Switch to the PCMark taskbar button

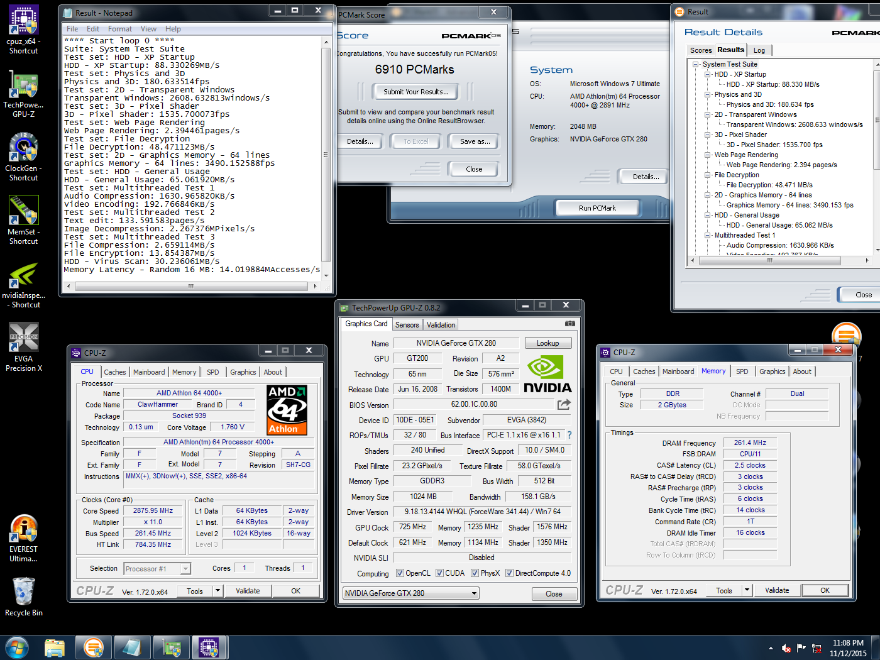click(93, 647)
